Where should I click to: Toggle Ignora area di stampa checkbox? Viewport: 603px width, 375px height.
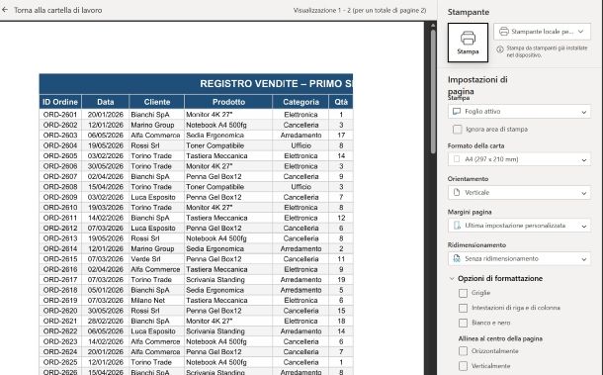pos(458,130)
